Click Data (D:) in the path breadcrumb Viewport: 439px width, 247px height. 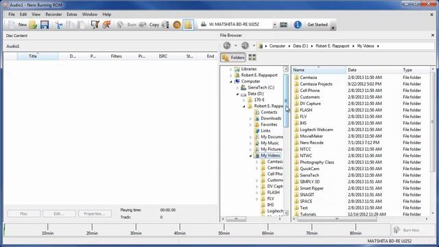[300, 46]
